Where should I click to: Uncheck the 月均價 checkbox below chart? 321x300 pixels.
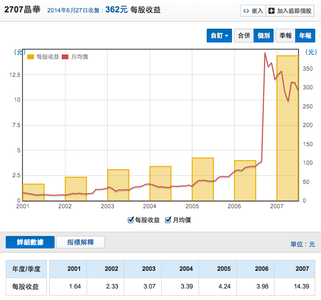pos(168,220)
